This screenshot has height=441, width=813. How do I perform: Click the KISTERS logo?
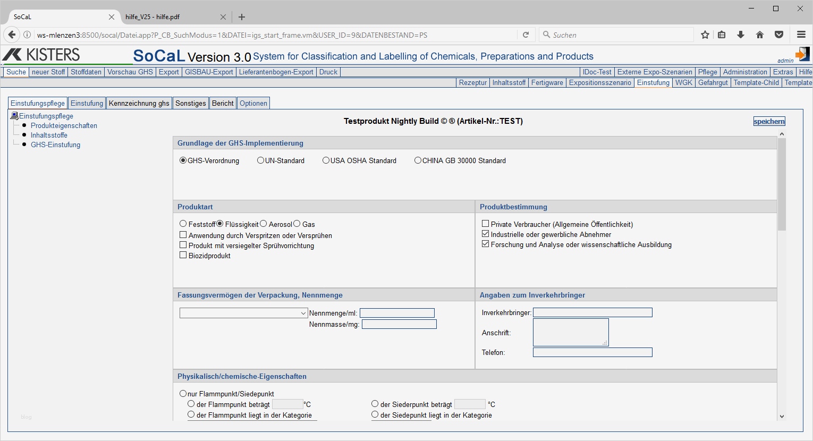[x=41, y=55]
